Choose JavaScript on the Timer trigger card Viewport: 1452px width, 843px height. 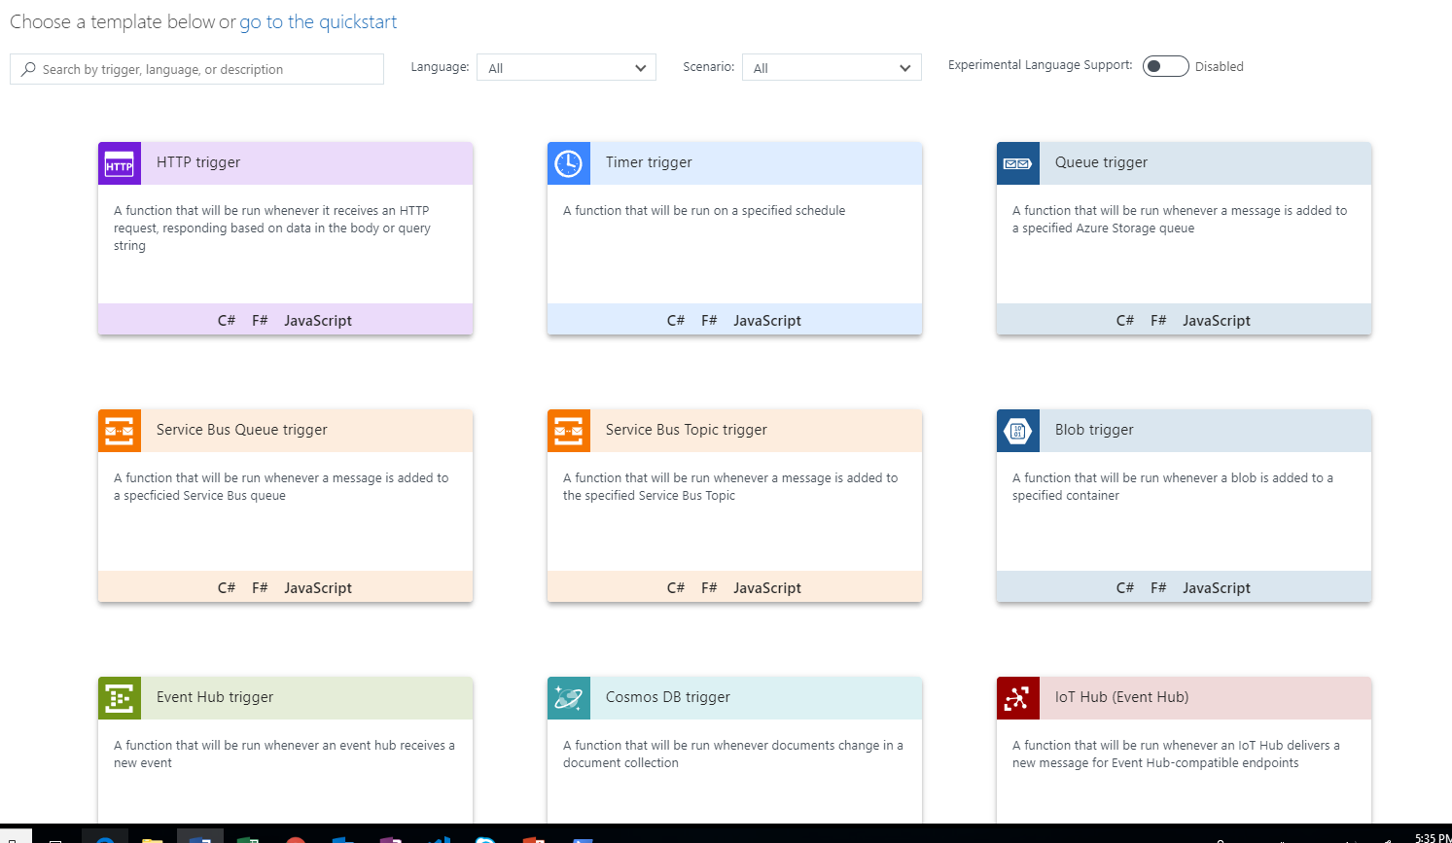pos(767,321)
